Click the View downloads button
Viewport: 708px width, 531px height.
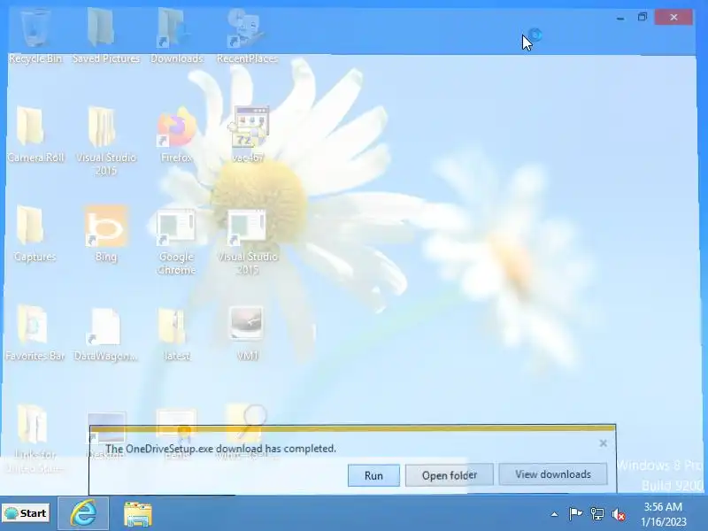point(553,474)
